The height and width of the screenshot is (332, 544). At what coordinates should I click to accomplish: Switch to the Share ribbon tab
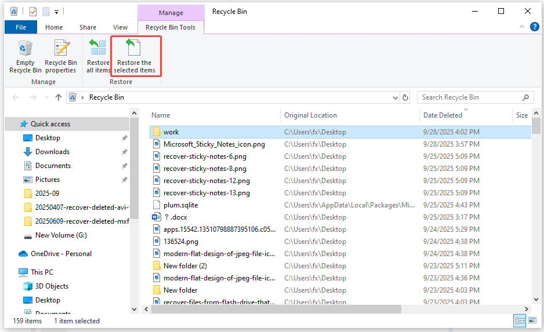tap(88, 27)
